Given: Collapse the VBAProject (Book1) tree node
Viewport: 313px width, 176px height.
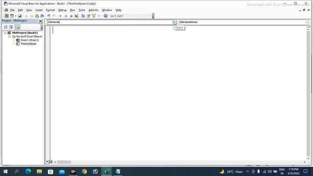Looking at the screenshot, I should coord(5,33).
